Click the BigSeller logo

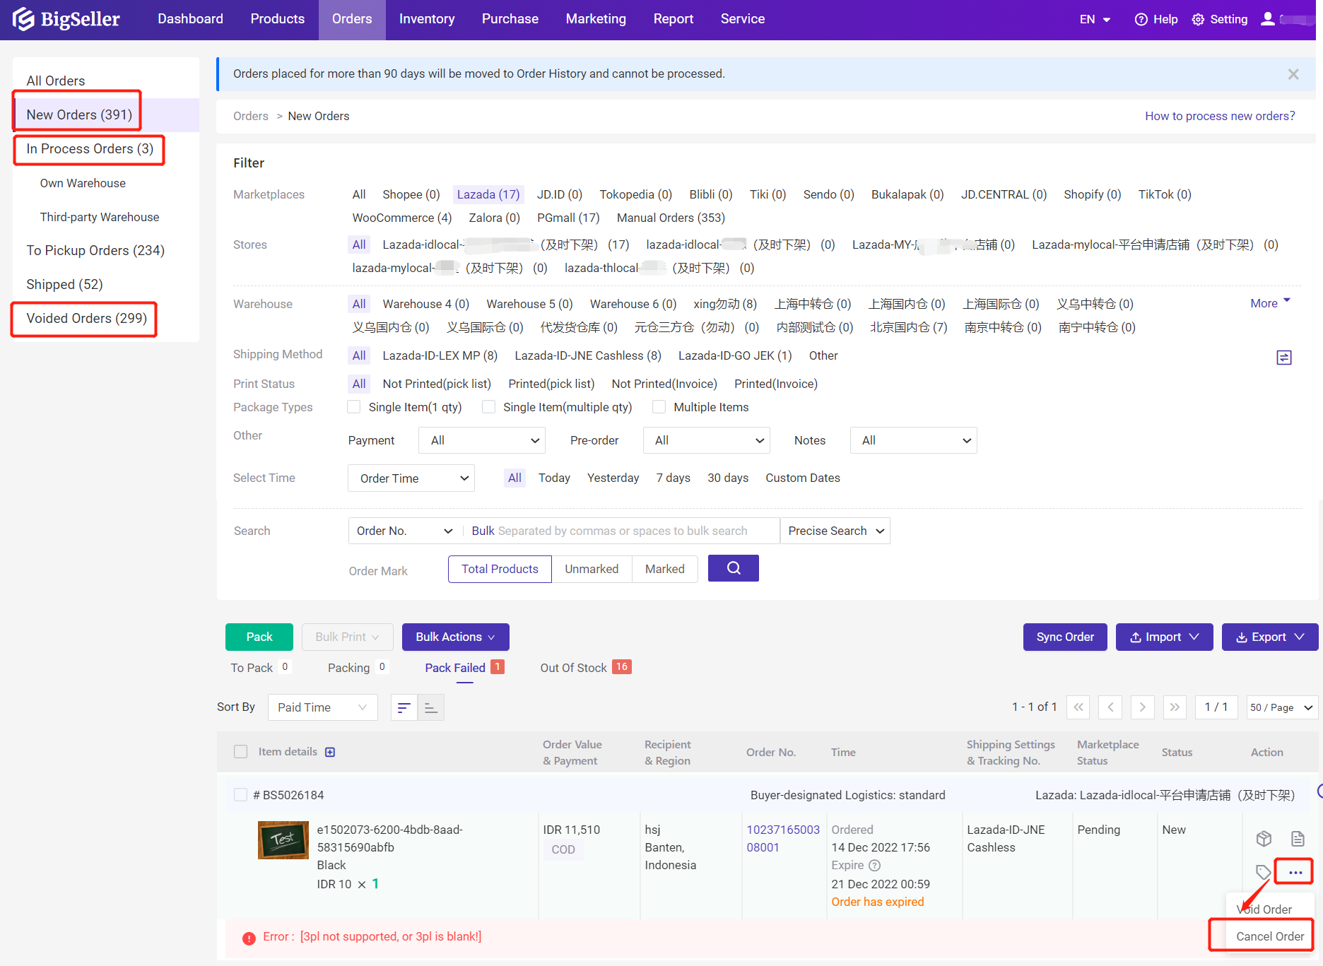pos(66,19)
